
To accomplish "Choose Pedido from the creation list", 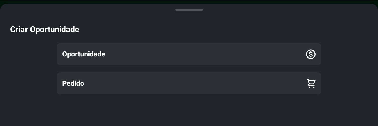I will tap(189, 83).
